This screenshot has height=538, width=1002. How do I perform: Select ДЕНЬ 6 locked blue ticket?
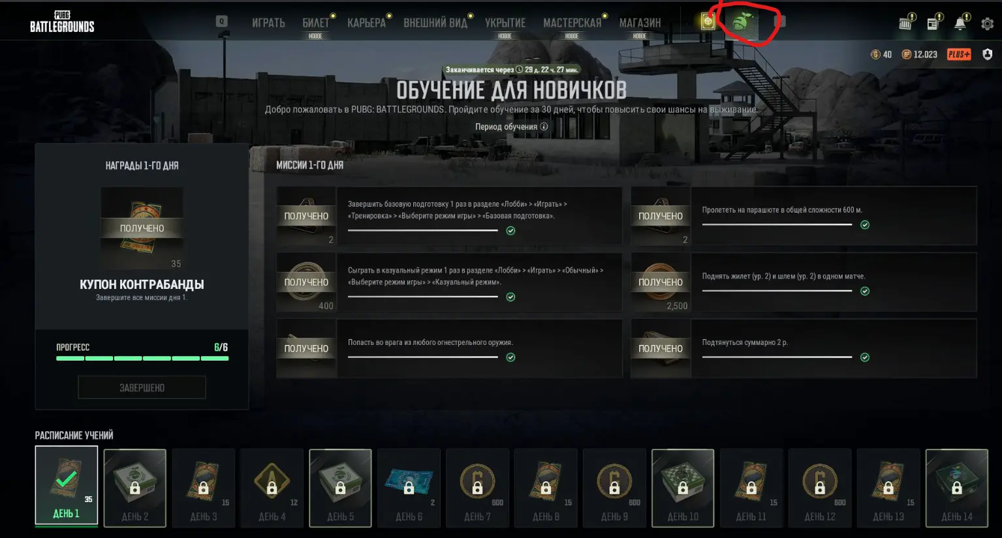409,488
